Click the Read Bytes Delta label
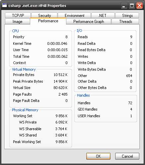Screen dimensions: 145x165 coord(92,50)
